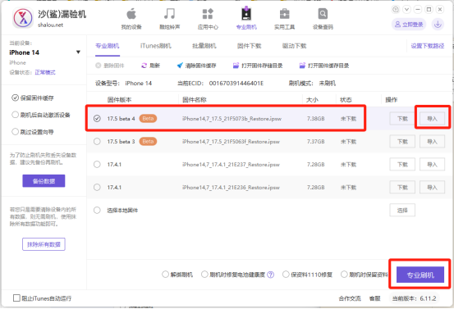
Task: Click 下载 for 17.4.1 build 21E236
Action: pyautogui.click(x=402, y=188)
